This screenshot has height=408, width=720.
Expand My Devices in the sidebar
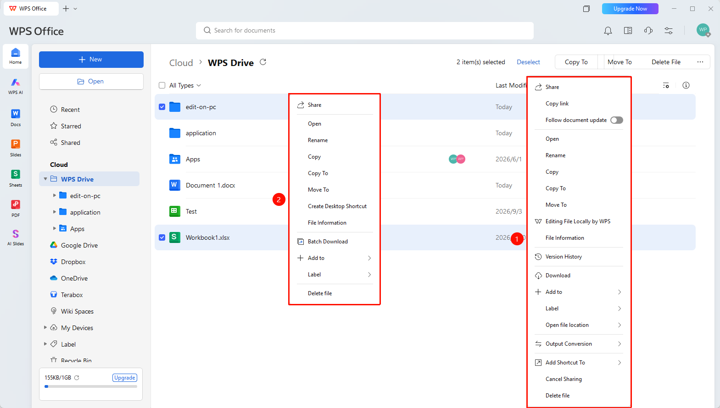click(x=45, y=327)
